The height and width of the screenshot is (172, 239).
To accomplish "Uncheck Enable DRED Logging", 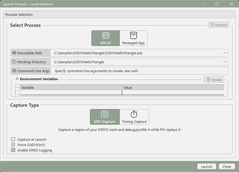I will coord(13,150).
